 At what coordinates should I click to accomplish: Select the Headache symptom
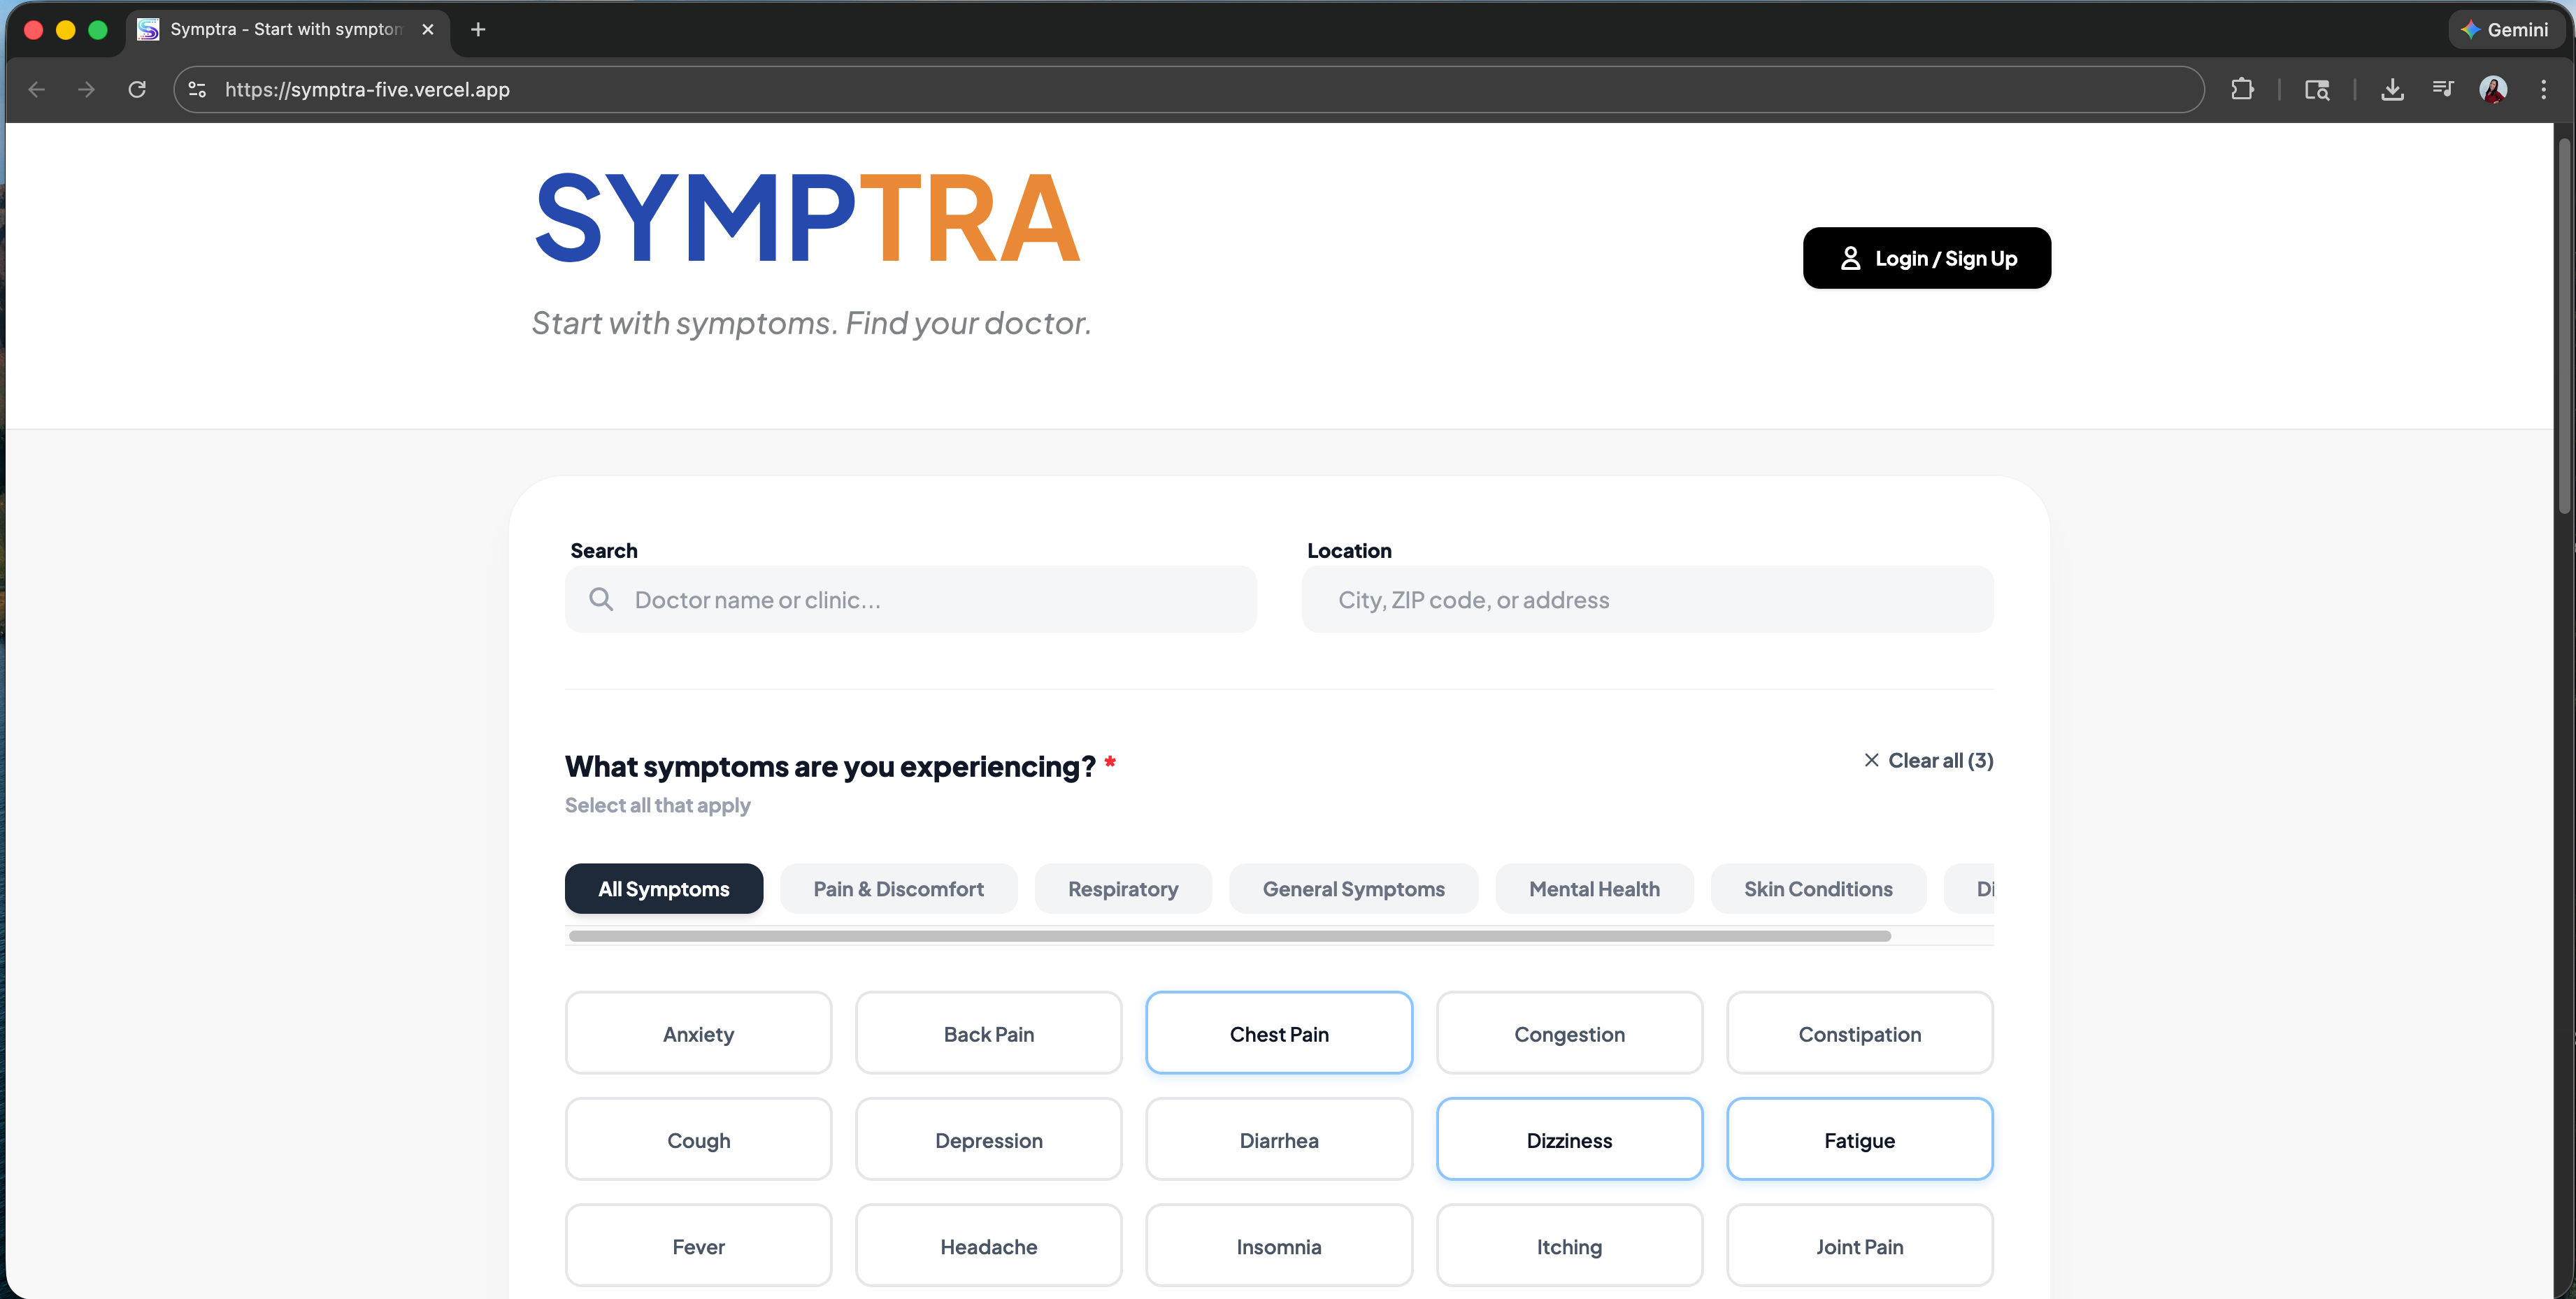pyautogui.click(x=988, y=1245)
